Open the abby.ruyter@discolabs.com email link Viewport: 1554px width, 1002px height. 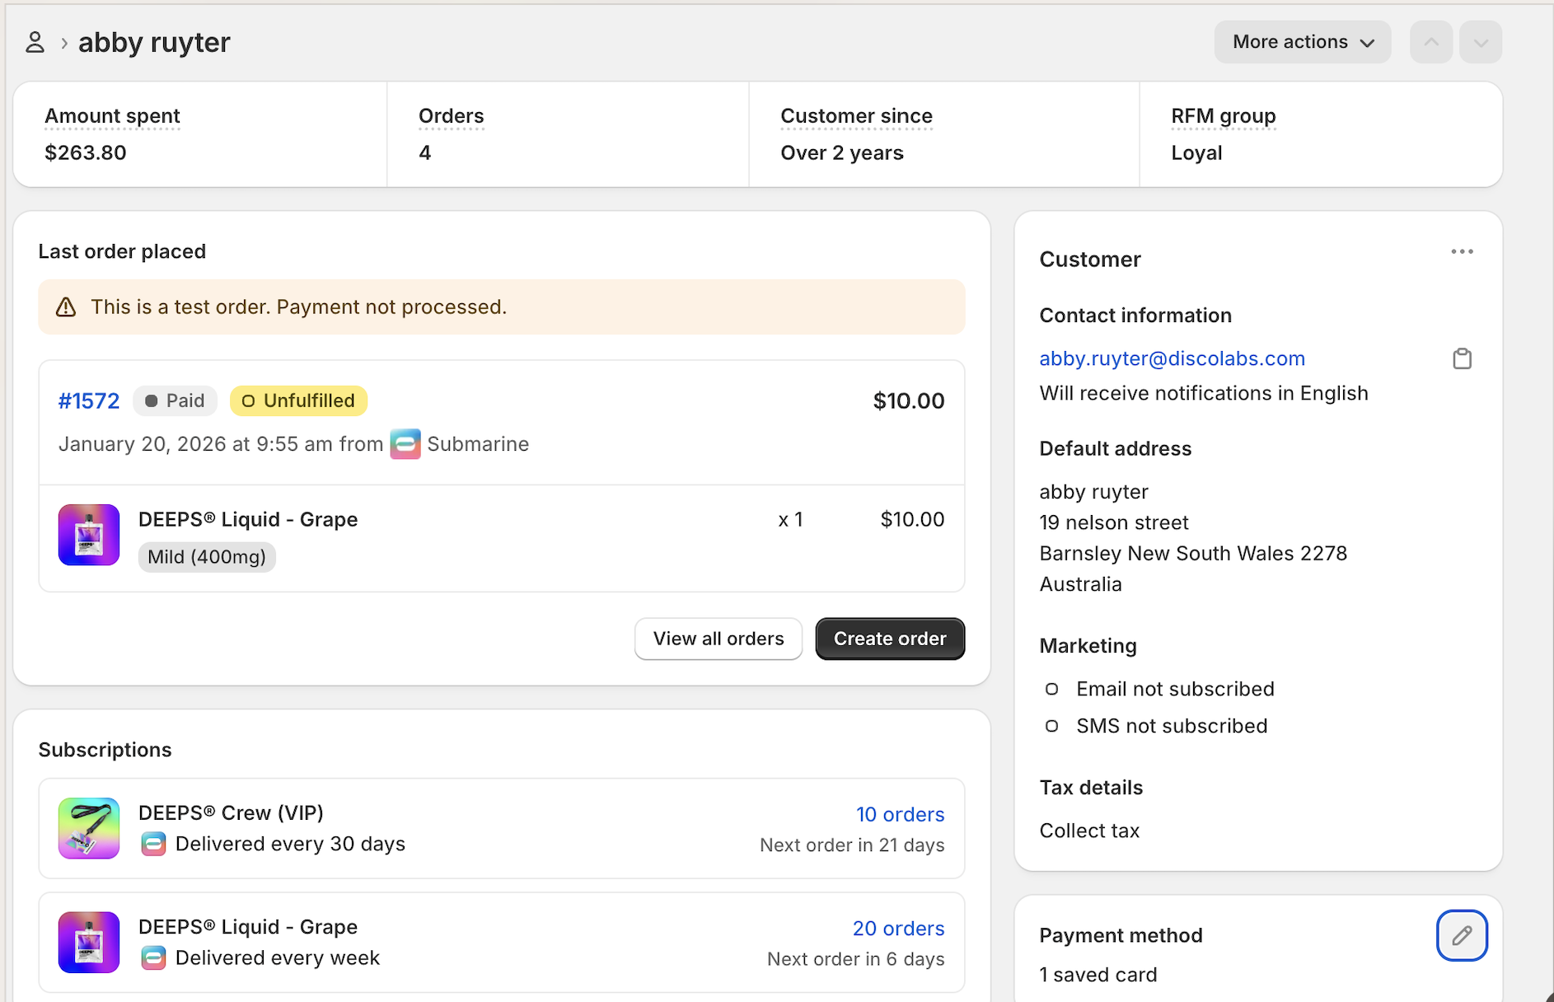(x=1172, y=358)
